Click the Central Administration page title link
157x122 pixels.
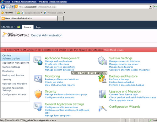pos(46,35)
